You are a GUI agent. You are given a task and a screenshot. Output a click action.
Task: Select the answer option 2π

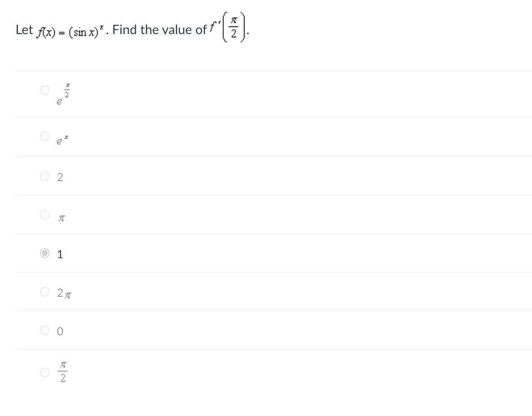tap(45, 291)
